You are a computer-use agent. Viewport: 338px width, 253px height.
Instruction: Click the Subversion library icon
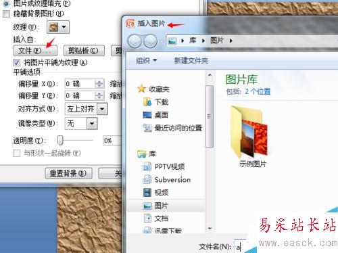147,179
